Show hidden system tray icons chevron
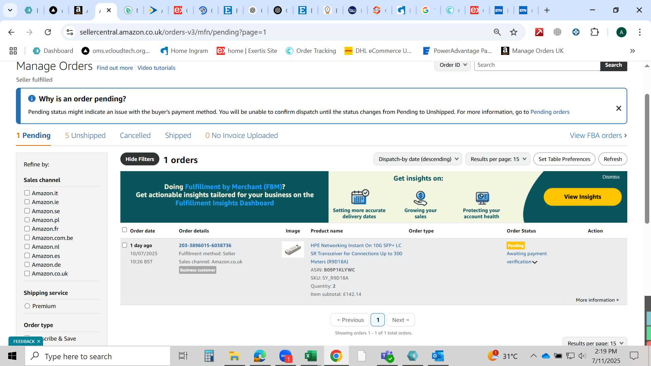The height and width of the screenshot is (366, 651). tap(533, 356)
